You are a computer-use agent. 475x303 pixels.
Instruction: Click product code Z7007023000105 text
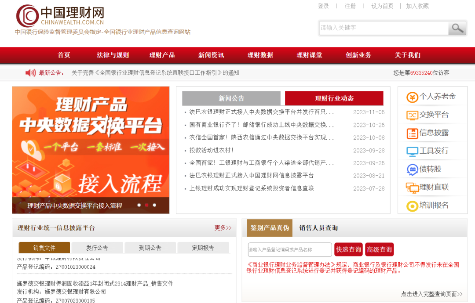[x=76, y=300]
